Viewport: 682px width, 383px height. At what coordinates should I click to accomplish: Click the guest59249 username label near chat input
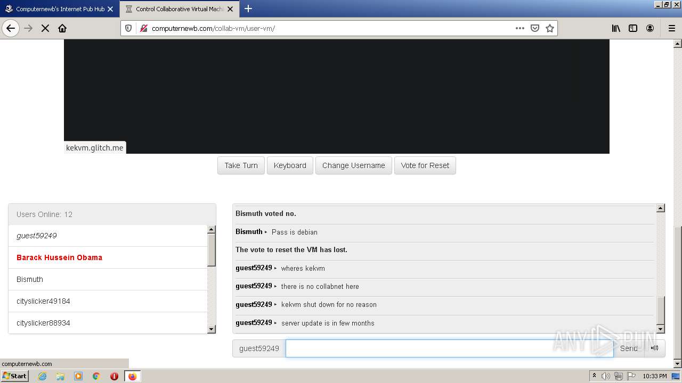tap(259, 348)
